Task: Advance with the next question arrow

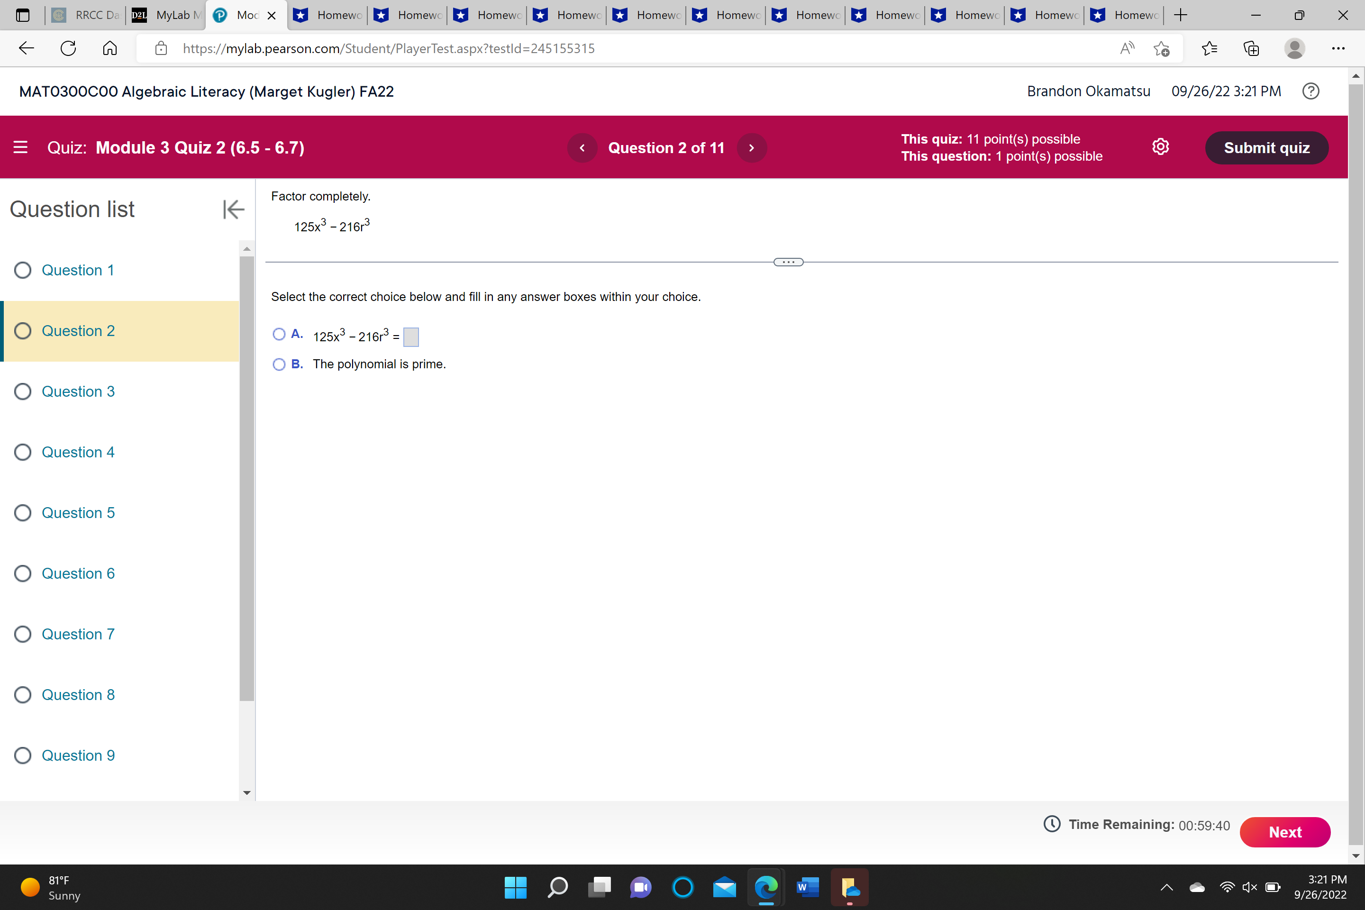Action: coord(752,148)
